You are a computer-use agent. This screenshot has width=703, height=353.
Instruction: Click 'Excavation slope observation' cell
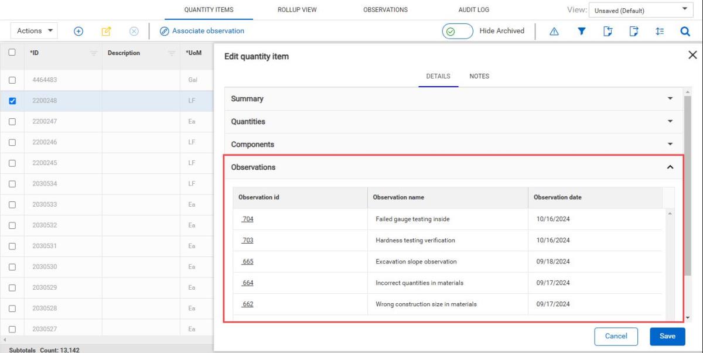click(x=448, y=262)
